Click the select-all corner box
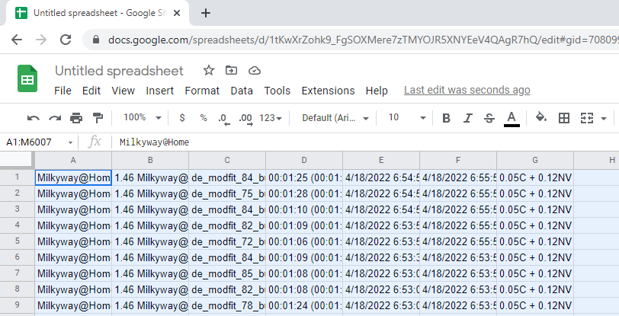The width and height of the screenshot is (619, 316). click(17, 160)
